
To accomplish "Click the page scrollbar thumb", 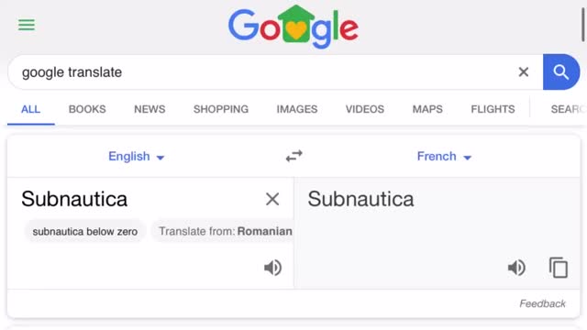I will pos(583,25).
